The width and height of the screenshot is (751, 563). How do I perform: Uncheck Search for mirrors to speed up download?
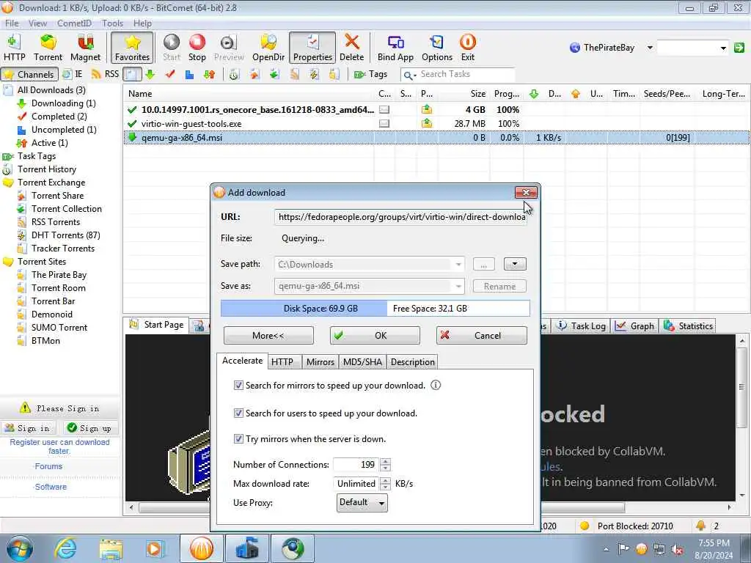[238, 385]
